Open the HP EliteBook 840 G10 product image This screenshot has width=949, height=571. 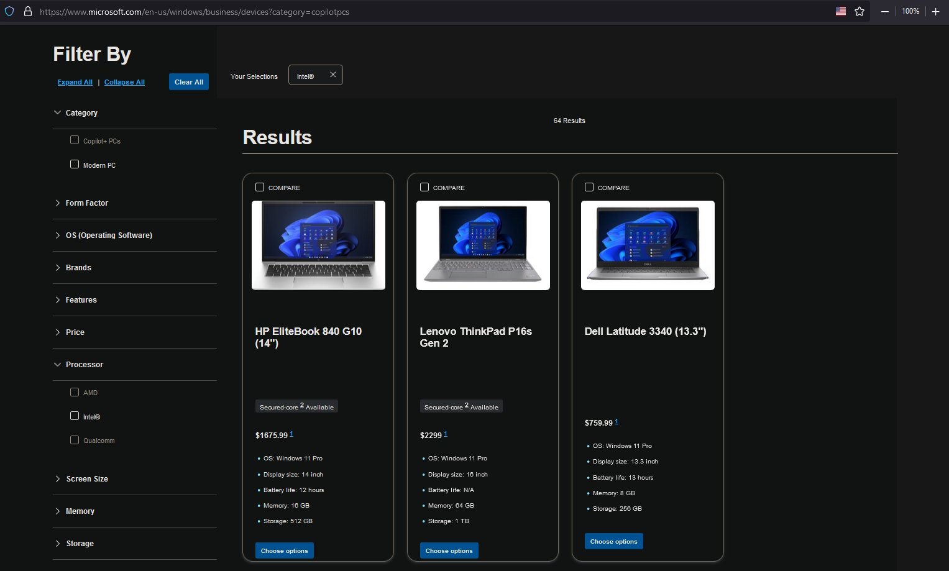[318, 245]
